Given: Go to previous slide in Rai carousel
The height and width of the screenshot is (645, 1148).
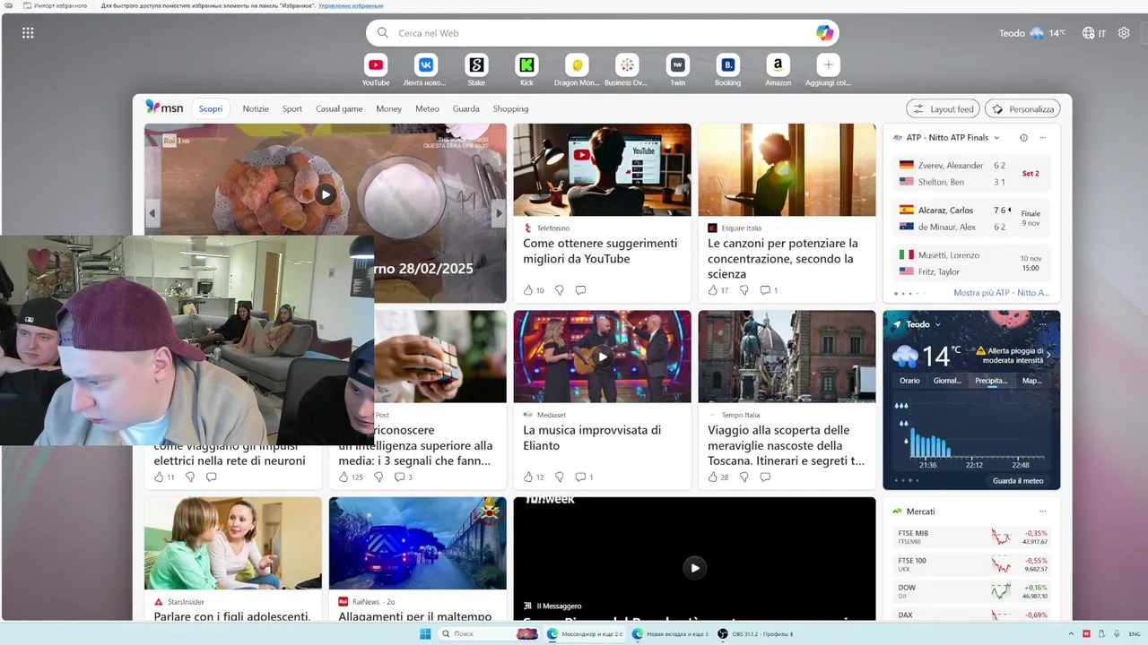Looking at the screenshot, I should [x=152, y=213].
